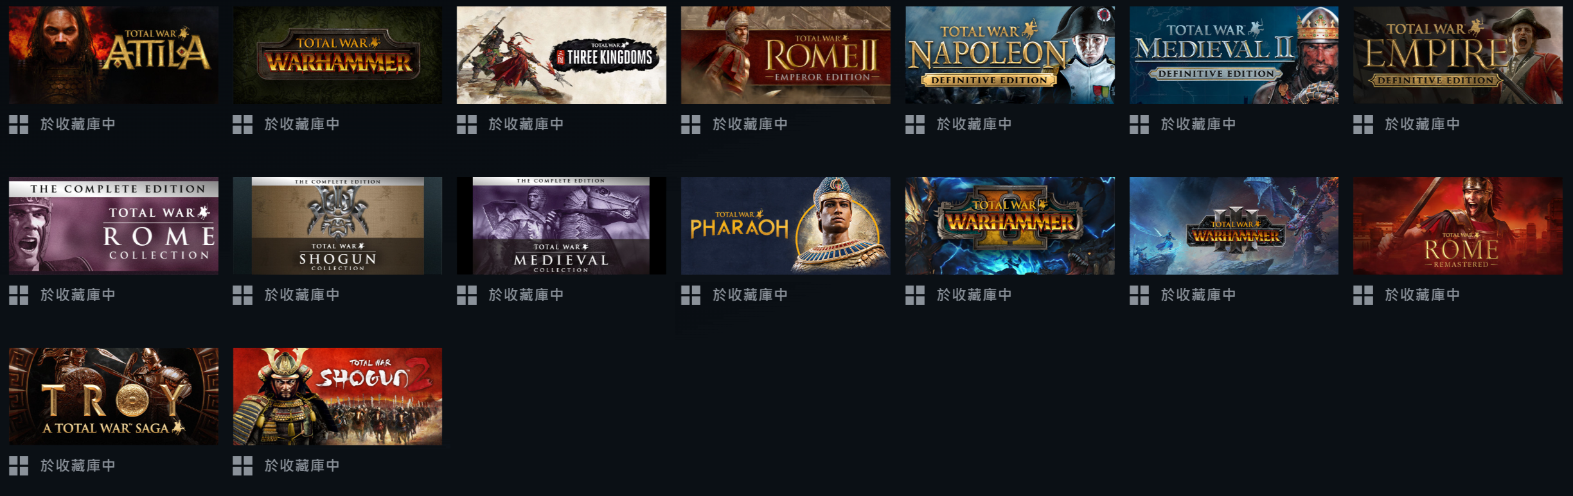Click library icon under Total War Attila
Viewport: 1573px width, 496px height.
pos(19,124)
